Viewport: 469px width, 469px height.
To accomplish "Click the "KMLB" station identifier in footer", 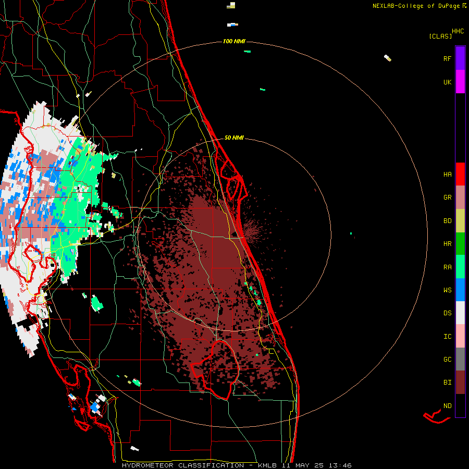I will (267, 465).
